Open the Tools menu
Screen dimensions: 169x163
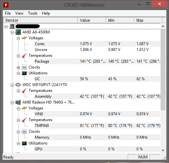pos(32,13)
